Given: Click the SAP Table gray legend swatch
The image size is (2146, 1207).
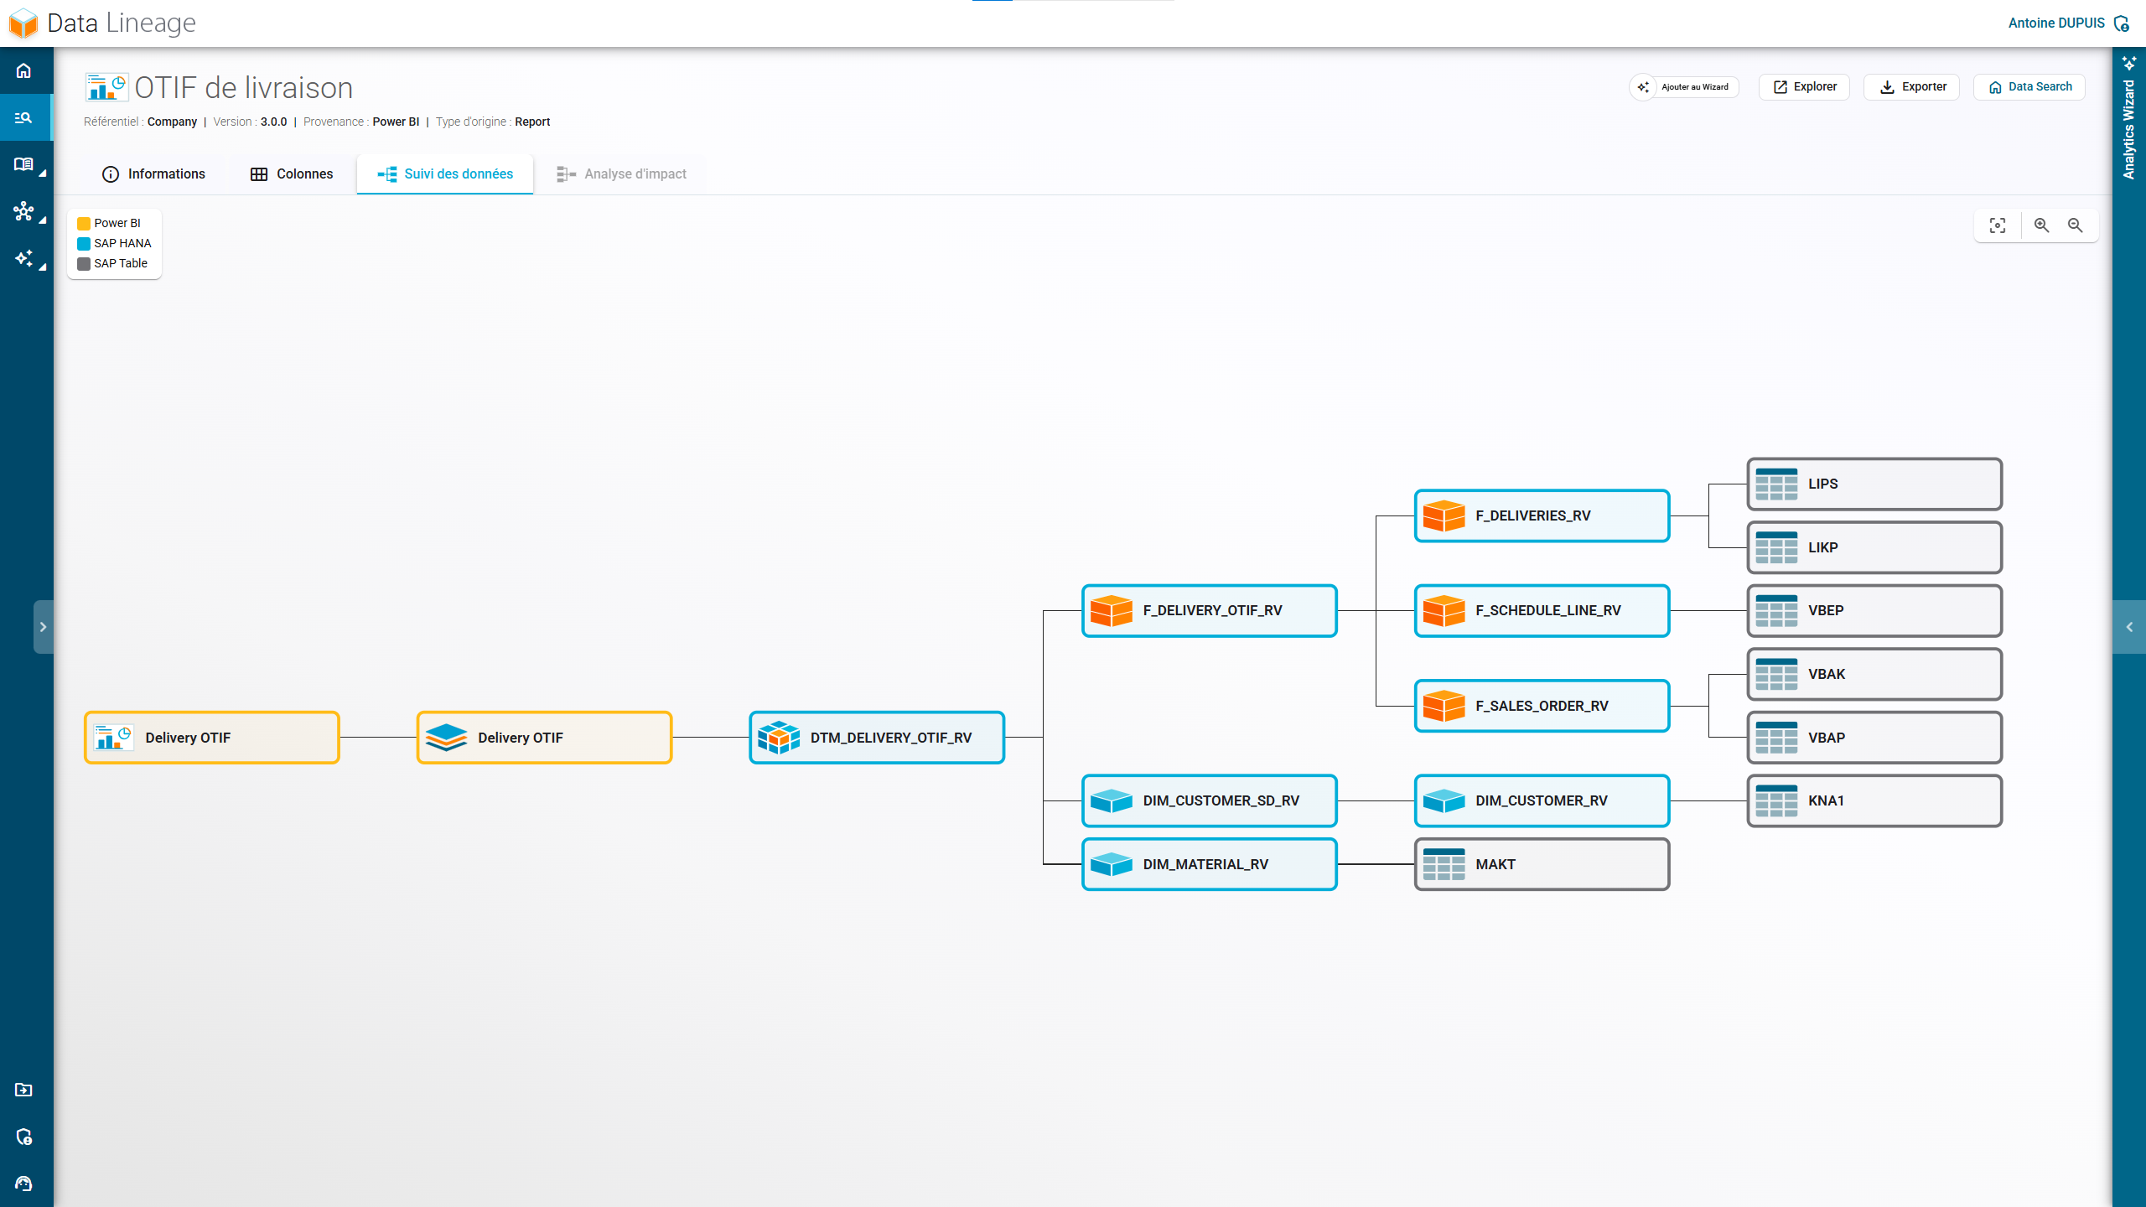Looking at the screenshot, I should pos(84,264).
